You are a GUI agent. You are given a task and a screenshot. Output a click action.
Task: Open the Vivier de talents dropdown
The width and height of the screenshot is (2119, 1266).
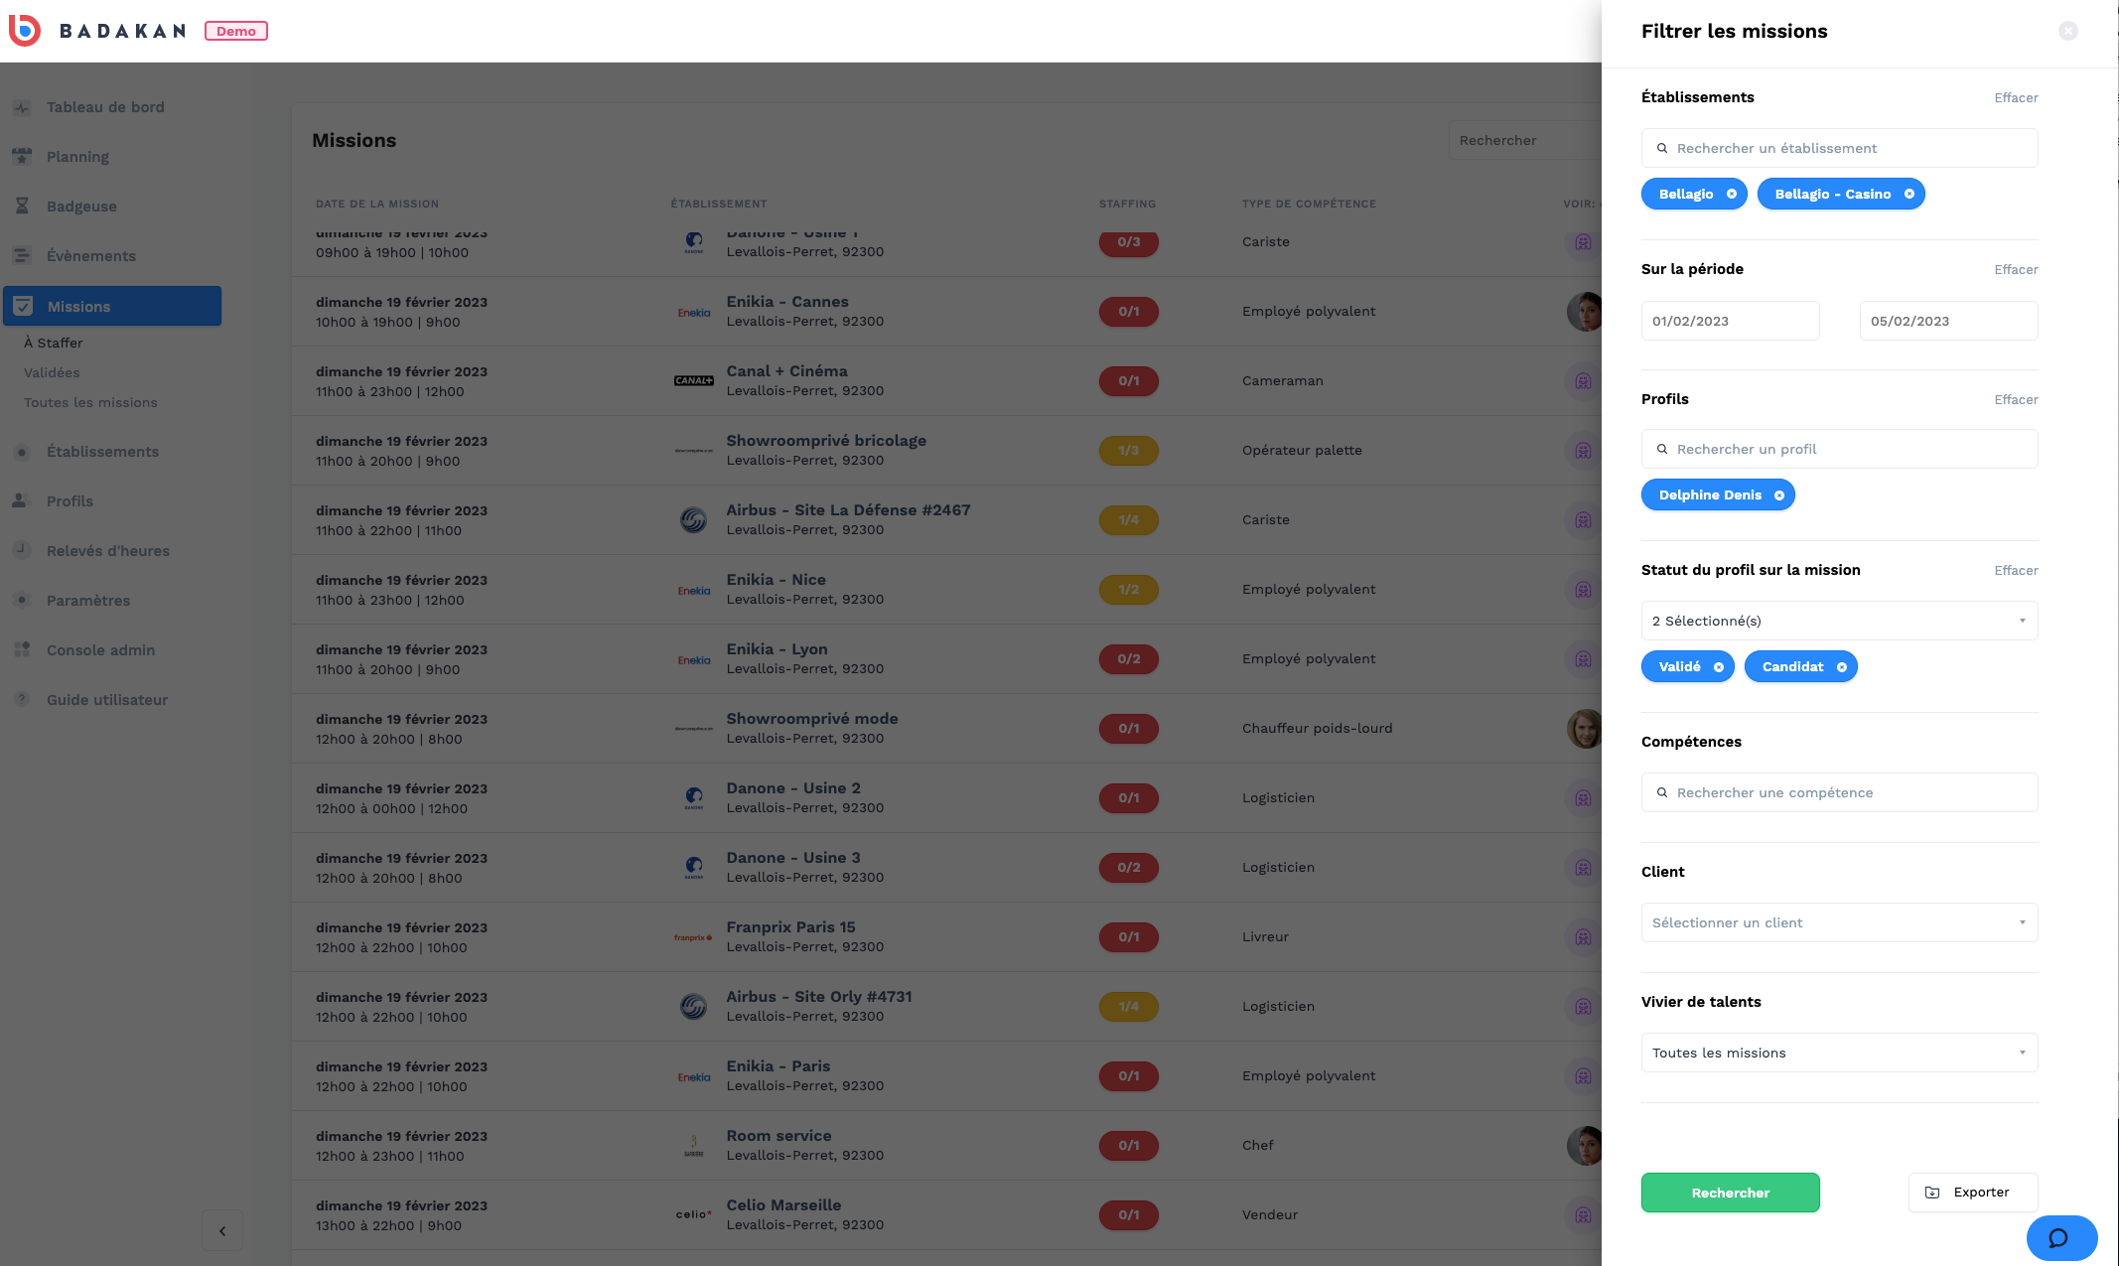pos(1839,1053)
